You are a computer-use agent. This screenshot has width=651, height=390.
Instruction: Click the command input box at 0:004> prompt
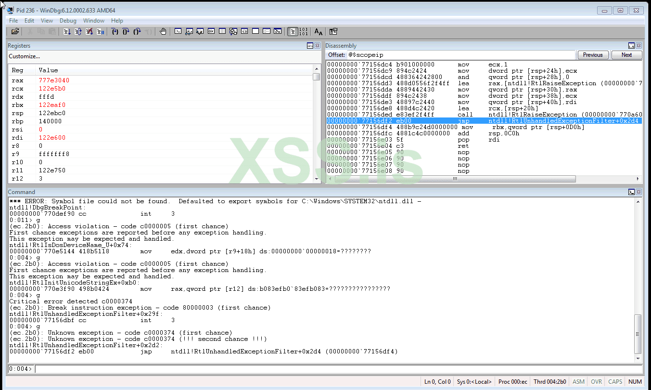[x=338, y=369]
